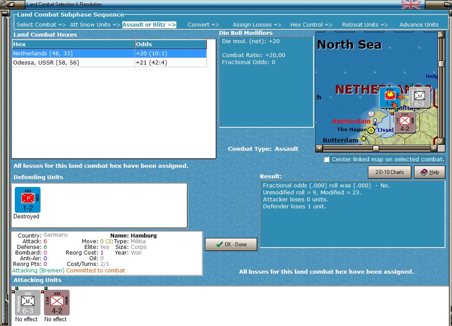Go to Convert subphase
Image resolution: width=452 pixels, height=326 pixels.
(x=203, y=25)
